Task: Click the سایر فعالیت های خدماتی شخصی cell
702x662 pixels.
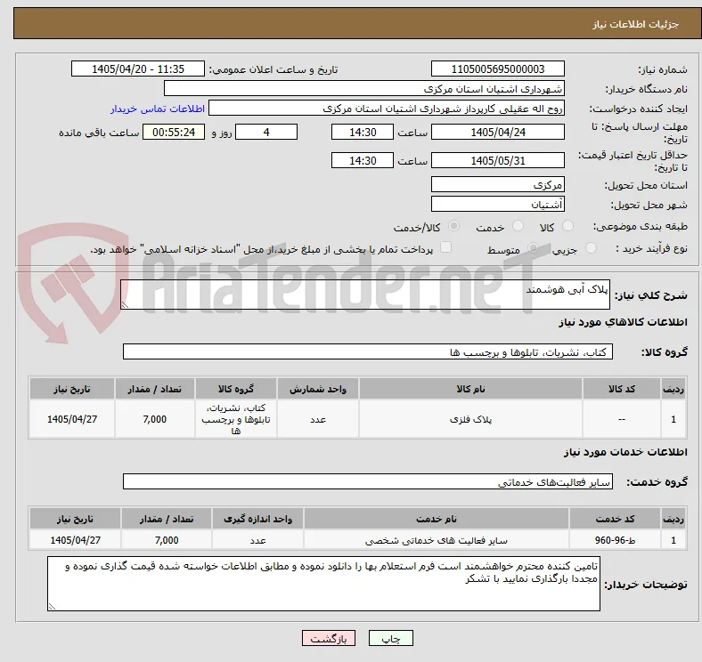Action: point(436,540)
